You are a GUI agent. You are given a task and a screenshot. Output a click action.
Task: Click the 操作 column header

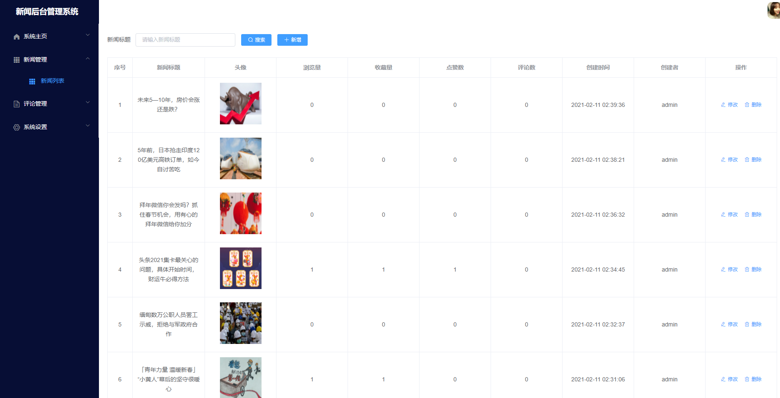click(741, 67)
